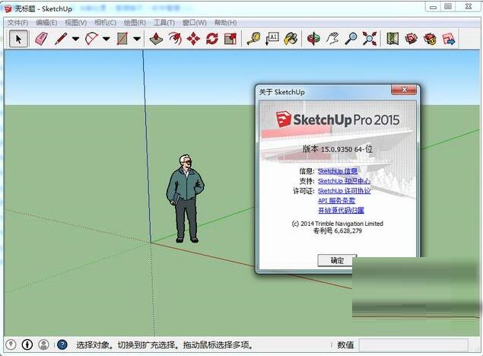Open the Arc tool dropdown arrow
483x356 pixels.
tap(106, 39)
